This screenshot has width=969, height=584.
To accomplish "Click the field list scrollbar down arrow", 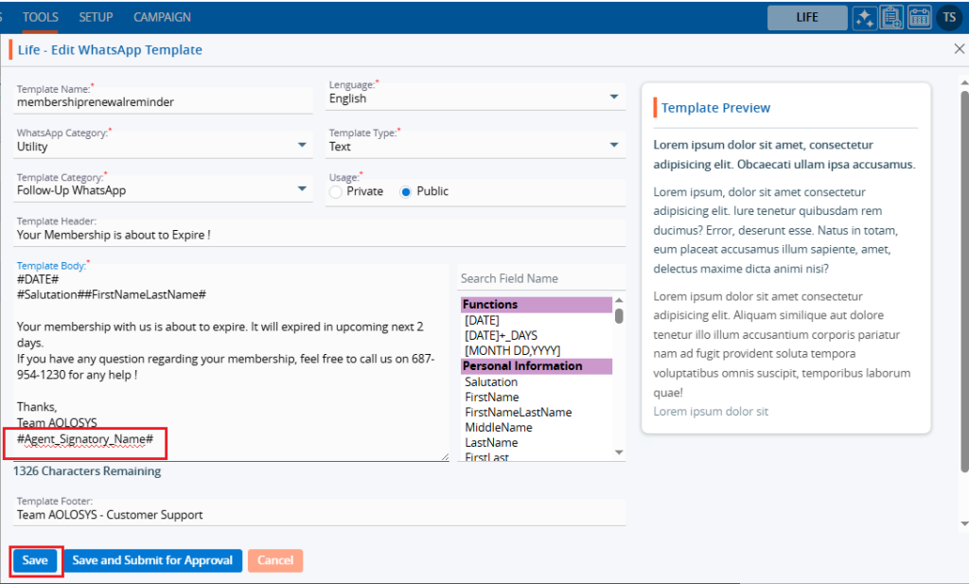I will pos(620,452).
